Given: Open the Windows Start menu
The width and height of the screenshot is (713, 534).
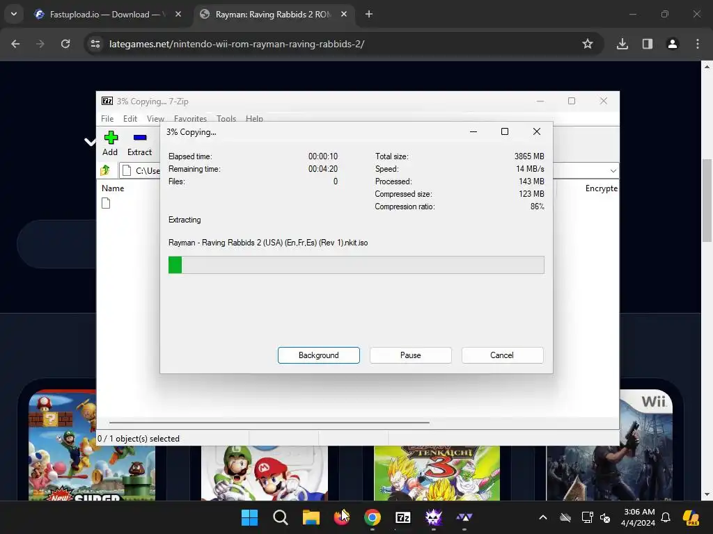Looking at the screenshot, I should tap(250, 517).
